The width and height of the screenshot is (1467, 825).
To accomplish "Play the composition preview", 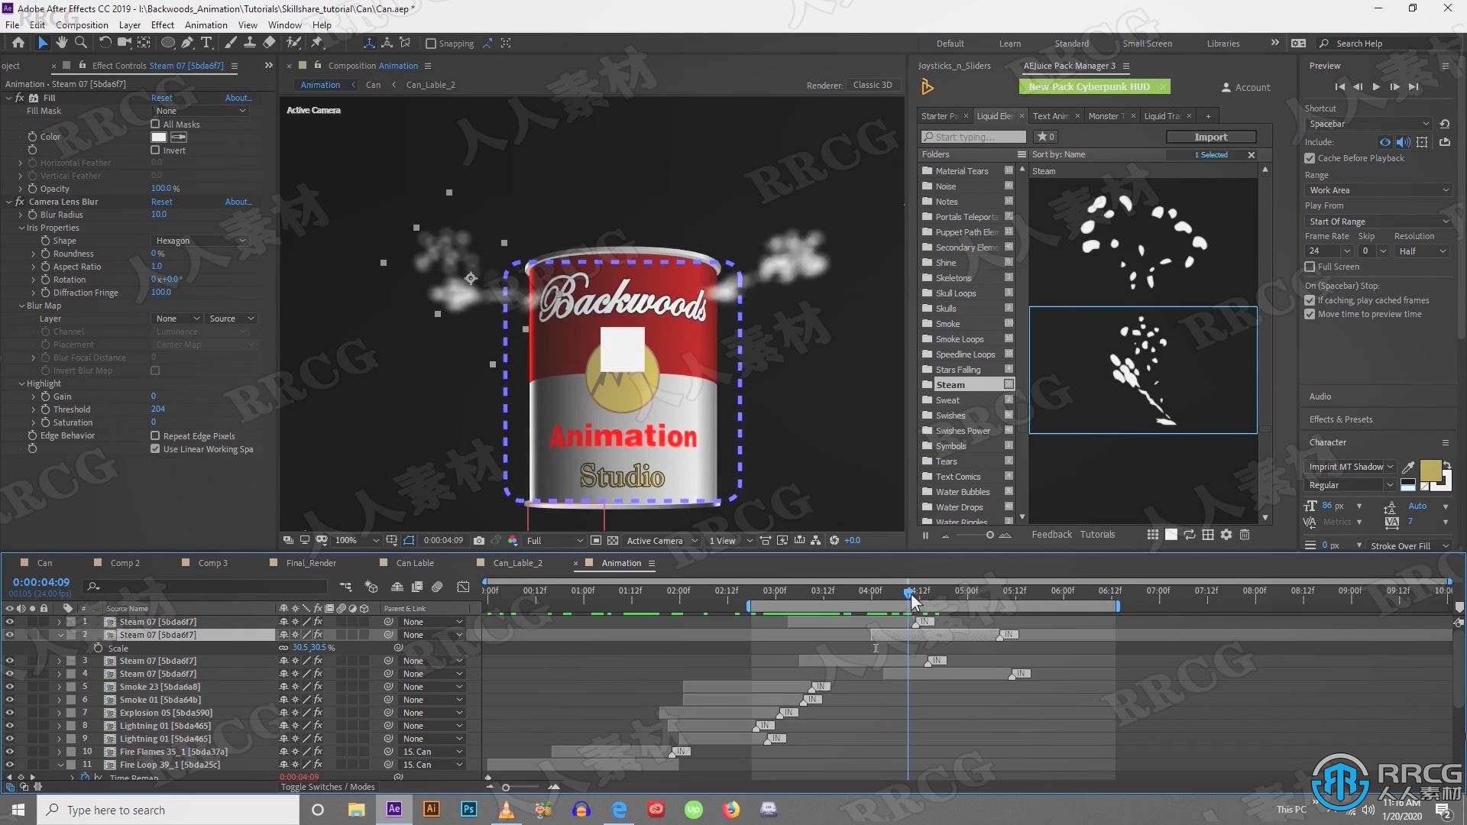I will (1376, 87).
